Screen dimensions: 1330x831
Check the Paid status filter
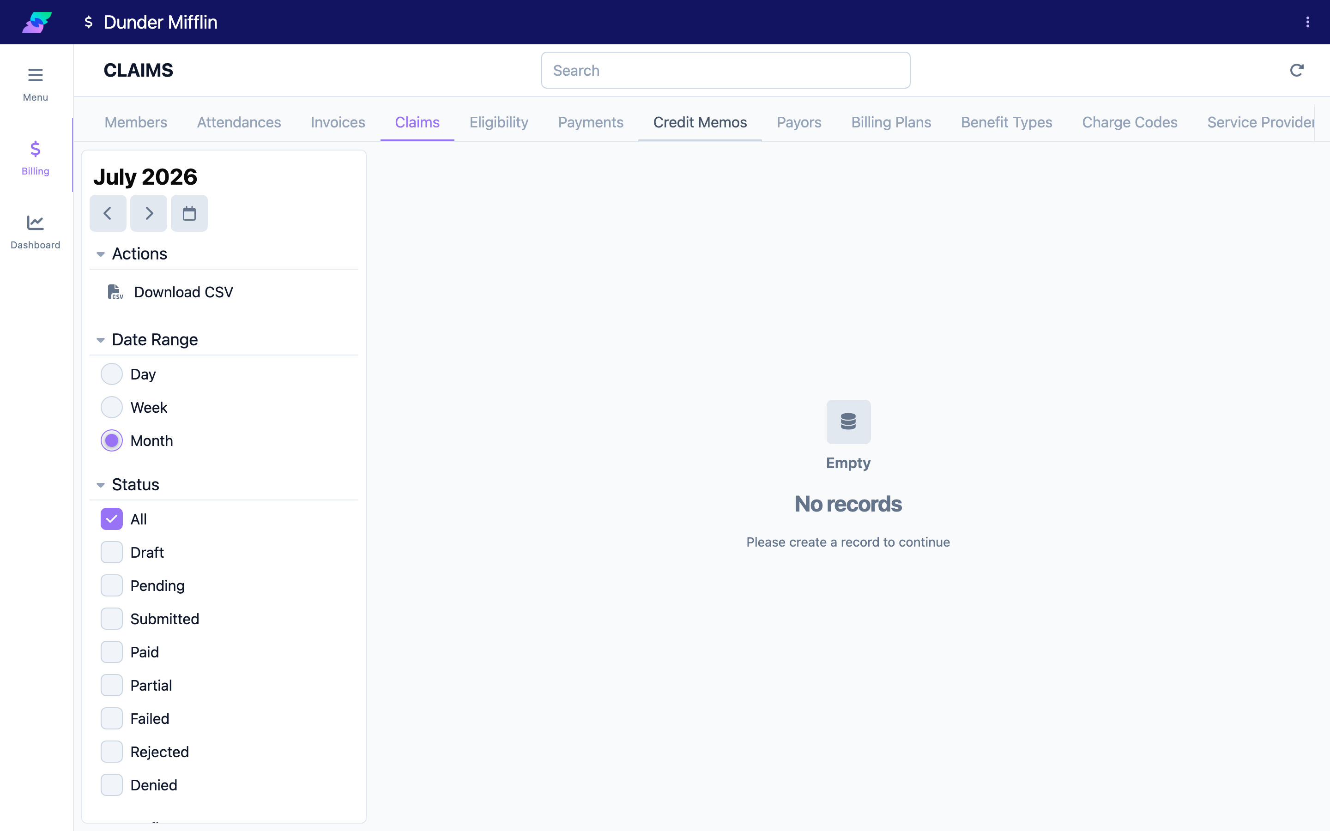tap(112, 652)
